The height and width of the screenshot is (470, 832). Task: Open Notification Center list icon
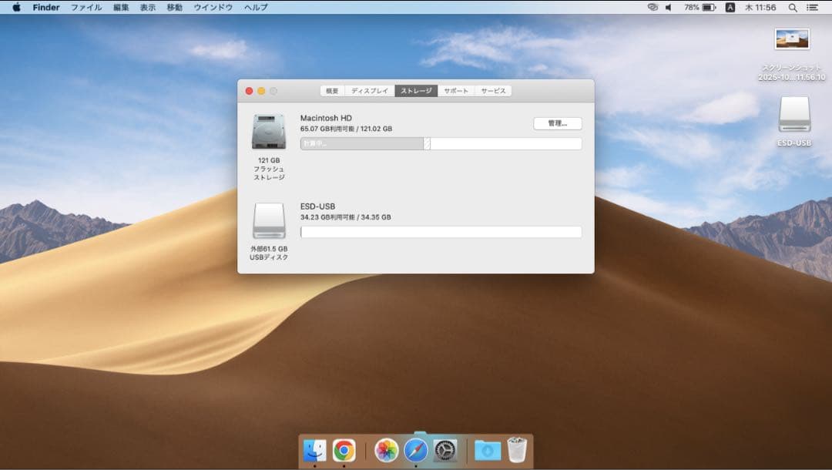click(813, 8)
